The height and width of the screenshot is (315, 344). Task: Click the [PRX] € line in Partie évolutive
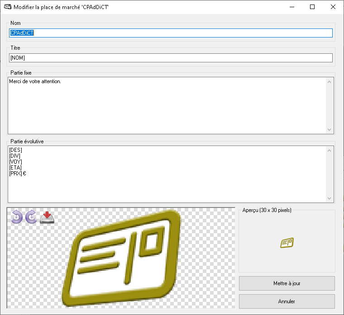18,174
